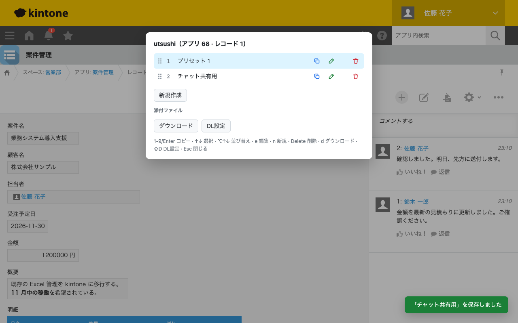Viewport: 518px width, 323px height.
Task: Click the search magnifier button
Action: click(x=495, y=36)
